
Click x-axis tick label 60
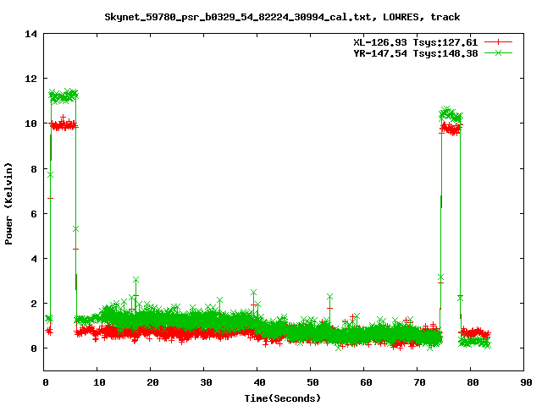[x=366, y=382]
